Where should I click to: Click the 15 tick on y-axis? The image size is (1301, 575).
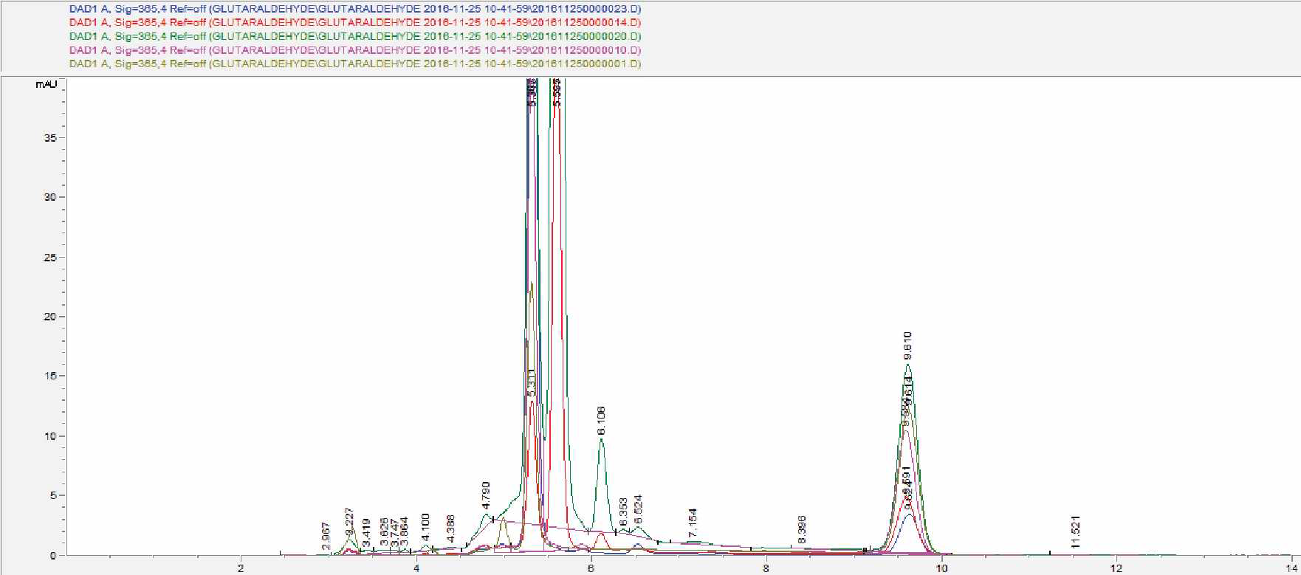(x=50, y=376)
